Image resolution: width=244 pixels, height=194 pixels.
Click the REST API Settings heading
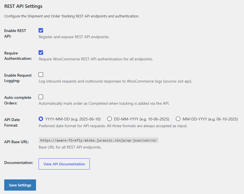(x=23, y=6)
